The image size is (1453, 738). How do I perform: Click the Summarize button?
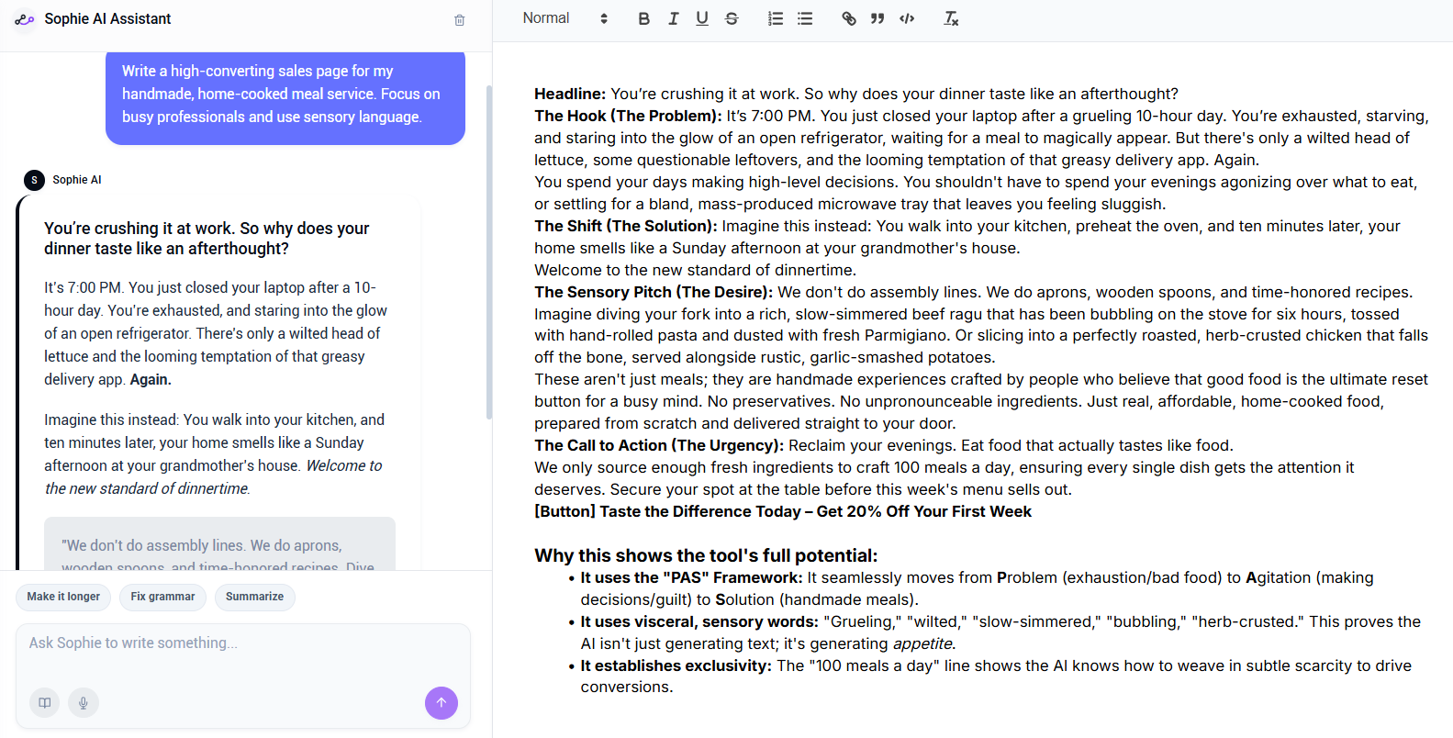tap(254, 597)
